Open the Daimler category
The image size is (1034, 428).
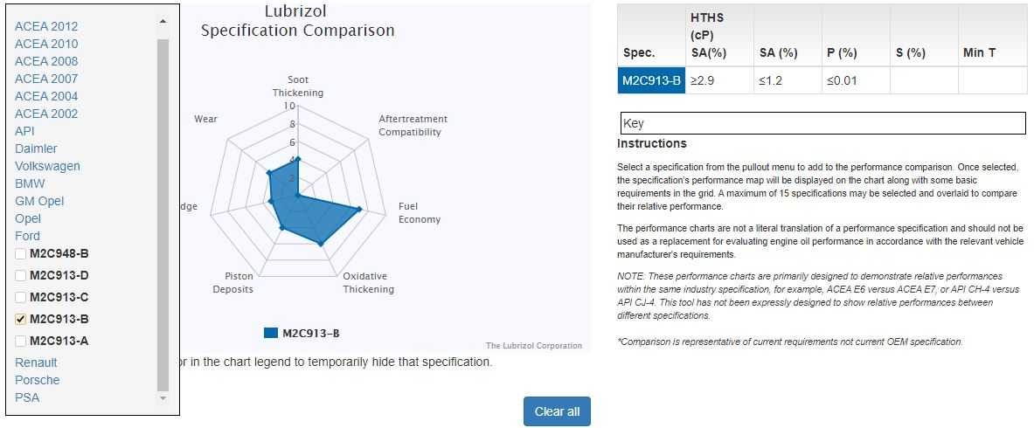[36, 148]
